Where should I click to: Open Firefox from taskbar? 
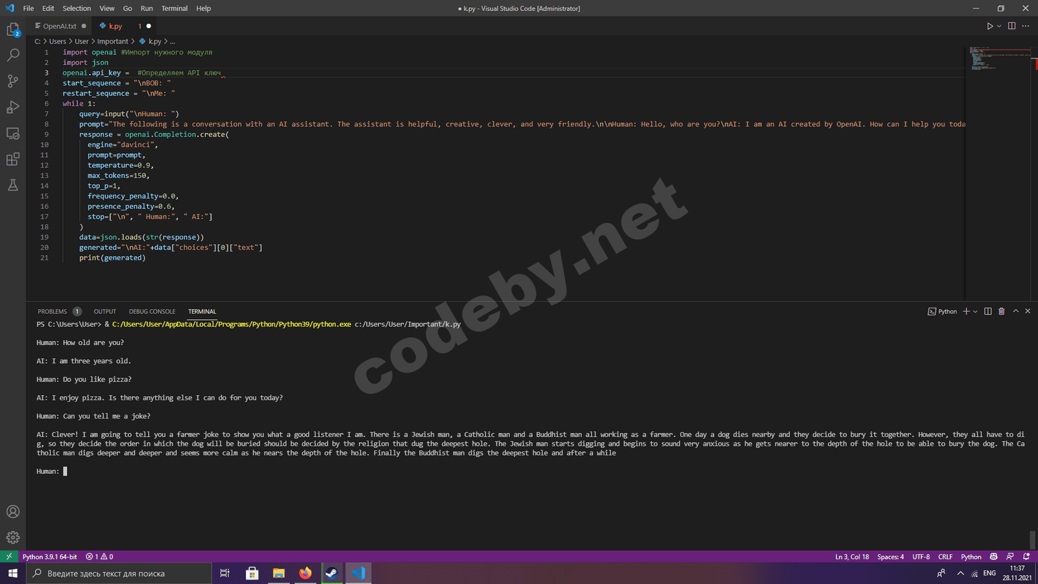(306, 574)
